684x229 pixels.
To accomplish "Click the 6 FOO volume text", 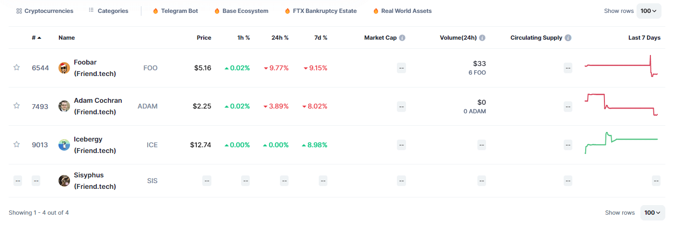I will coord(477,73).
